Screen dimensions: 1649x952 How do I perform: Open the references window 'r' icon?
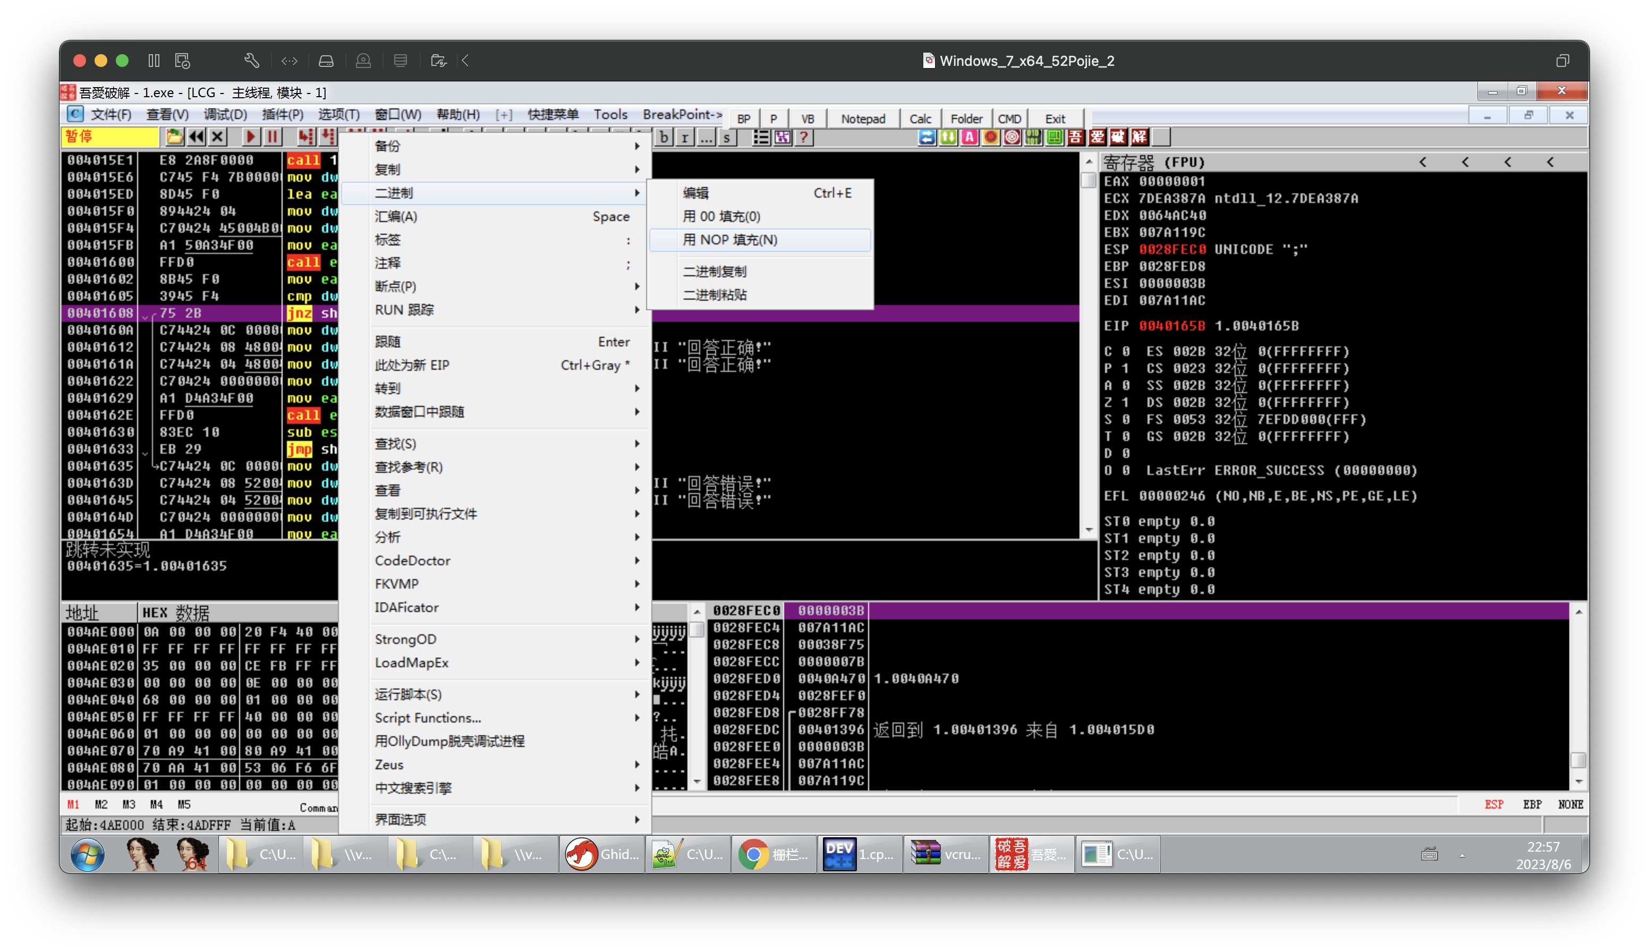pos(685,137)
